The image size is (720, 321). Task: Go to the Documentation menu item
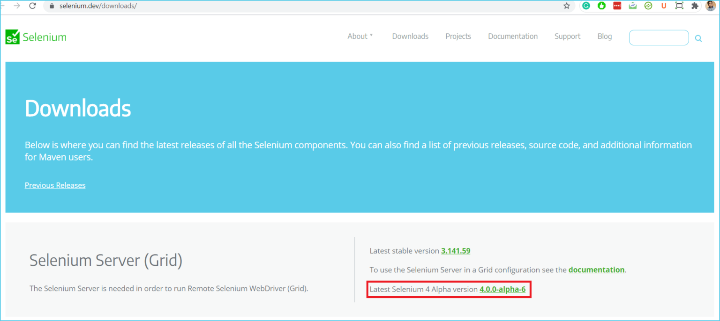513,36
